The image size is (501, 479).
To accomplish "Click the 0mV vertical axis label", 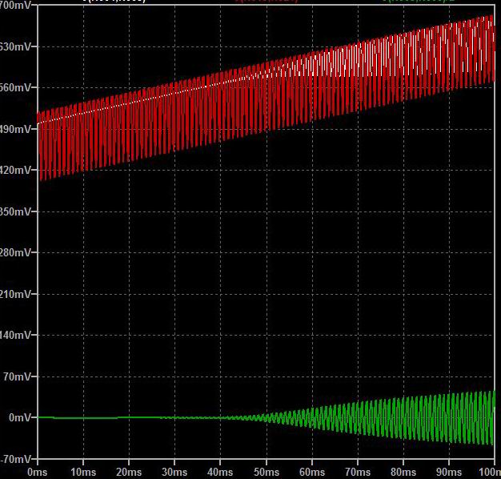I will [x=19, y=417].
